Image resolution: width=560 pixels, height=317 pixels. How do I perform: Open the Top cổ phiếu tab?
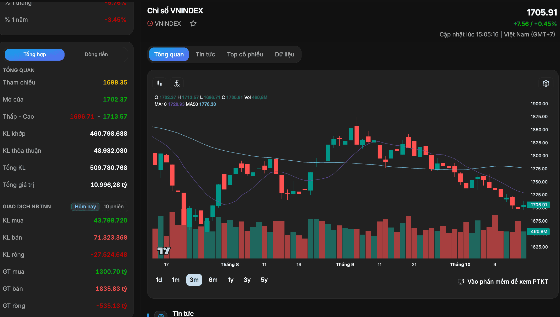(245, 54)
